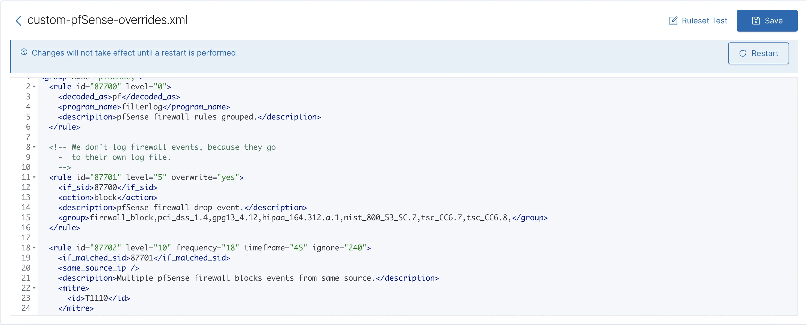Click the pencil icon beside Ruleset Test
This screenshot has height=325, width=806.
point(673,21)
